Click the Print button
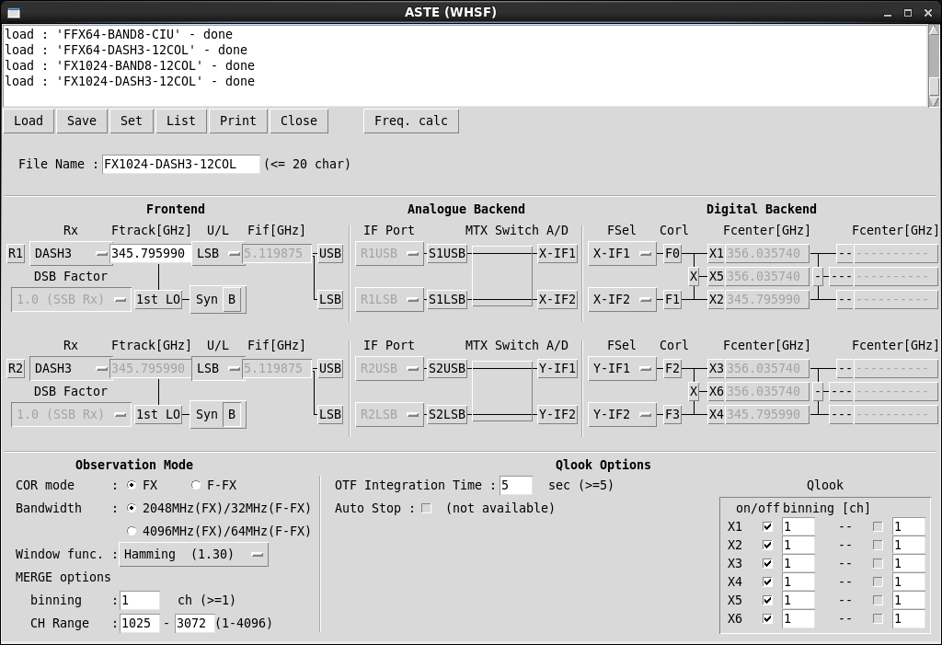 238,121
